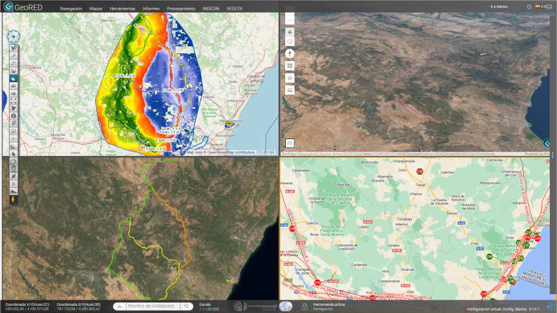This screenshot has width=557, height=313.
Task: Go to previous map view arrow
Action: [13, 86]
